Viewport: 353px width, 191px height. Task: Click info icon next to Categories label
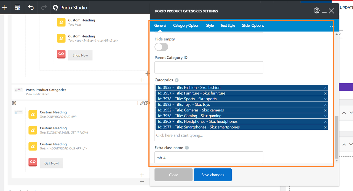point(176,80)
